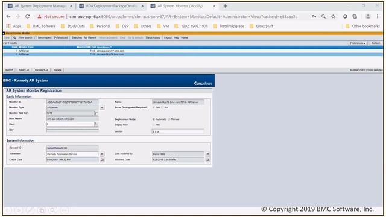Click the Refresh button in results
This screenshot has width=386, height=217.
[x=375, y=43]
